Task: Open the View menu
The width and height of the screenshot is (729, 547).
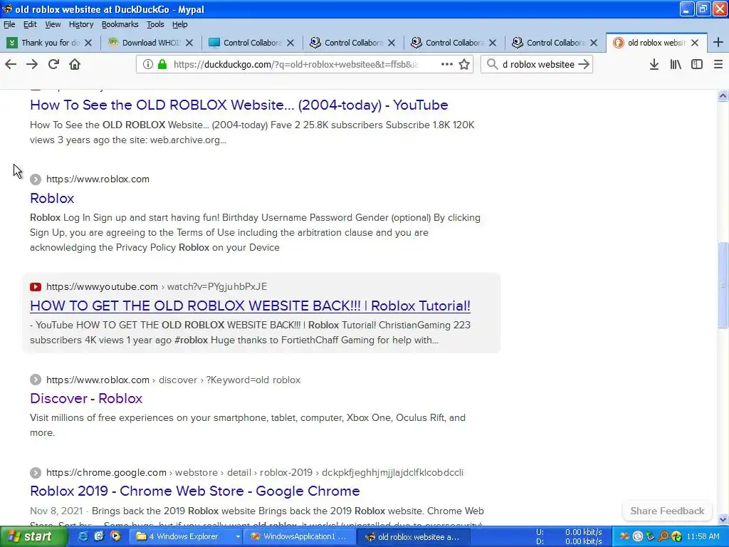Action: pos(53,24)
